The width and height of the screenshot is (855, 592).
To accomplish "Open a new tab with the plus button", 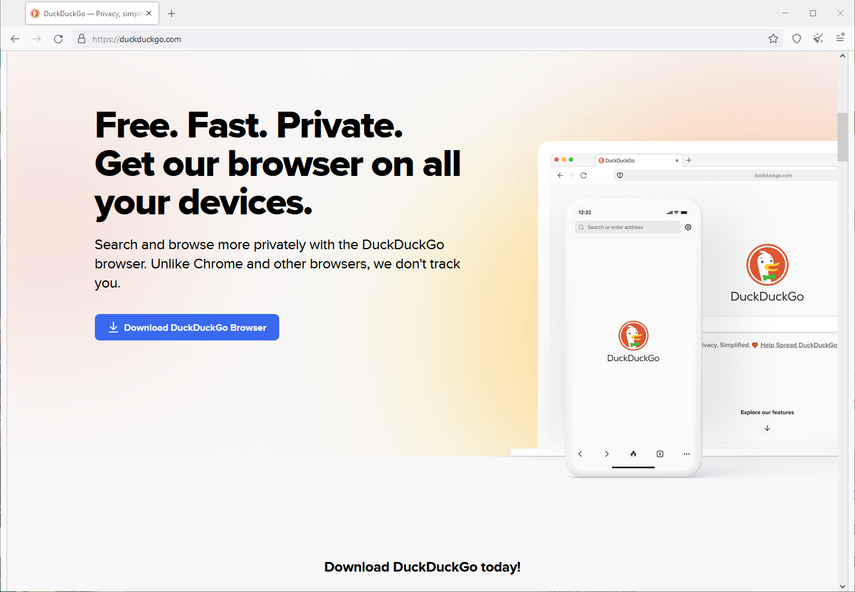I will pyautogui.click(x=172, y=13).
